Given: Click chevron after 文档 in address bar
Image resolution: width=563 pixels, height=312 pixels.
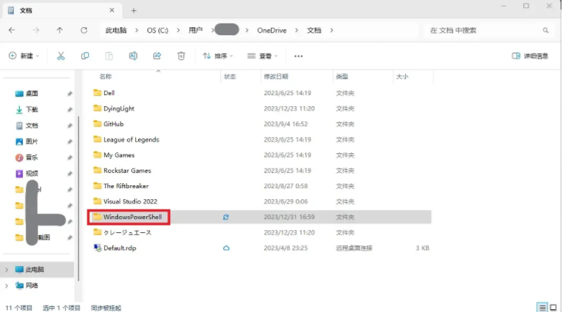Looking at the screenshot, I should click(x=332, y=31).
